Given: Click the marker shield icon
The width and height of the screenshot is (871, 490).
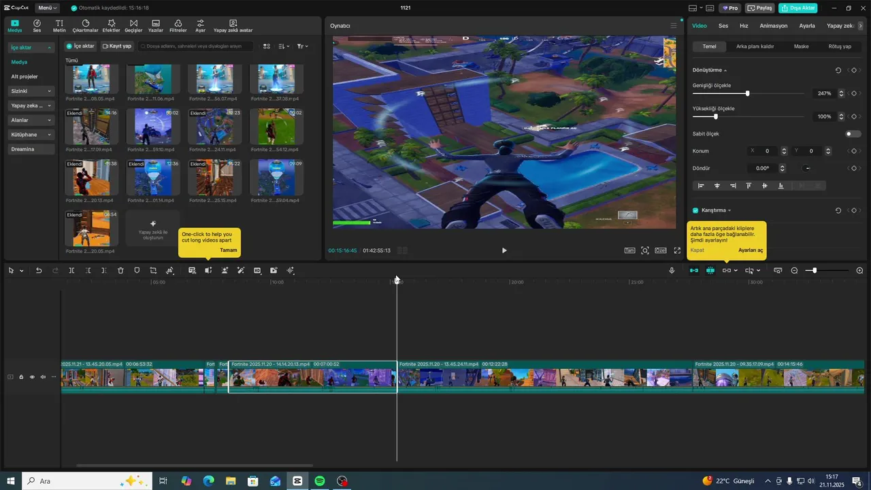Looking at the screenshot, I should point(137,270).
